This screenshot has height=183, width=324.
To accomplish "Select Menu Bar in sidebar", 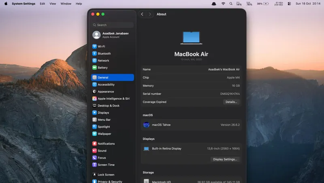I will point(113,120).
